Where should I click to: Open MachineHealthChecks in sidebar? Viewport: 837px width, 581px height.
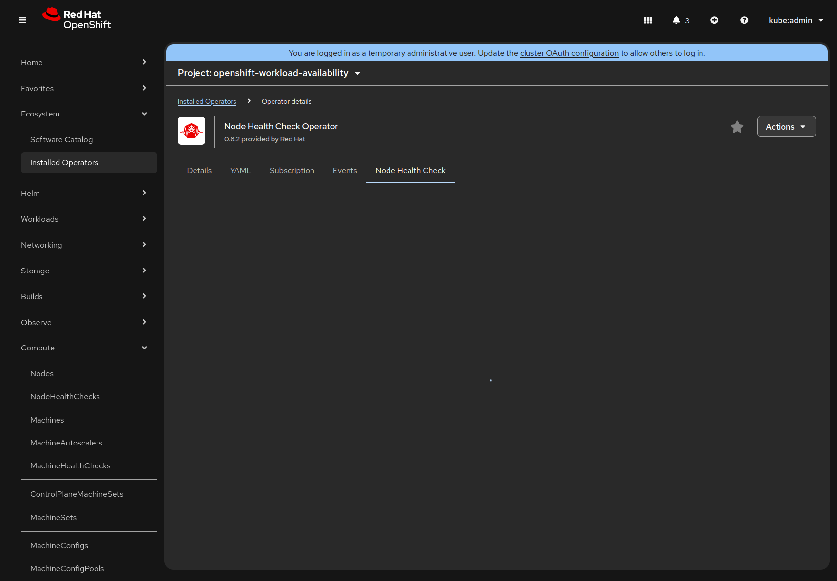tap(89, 465)
